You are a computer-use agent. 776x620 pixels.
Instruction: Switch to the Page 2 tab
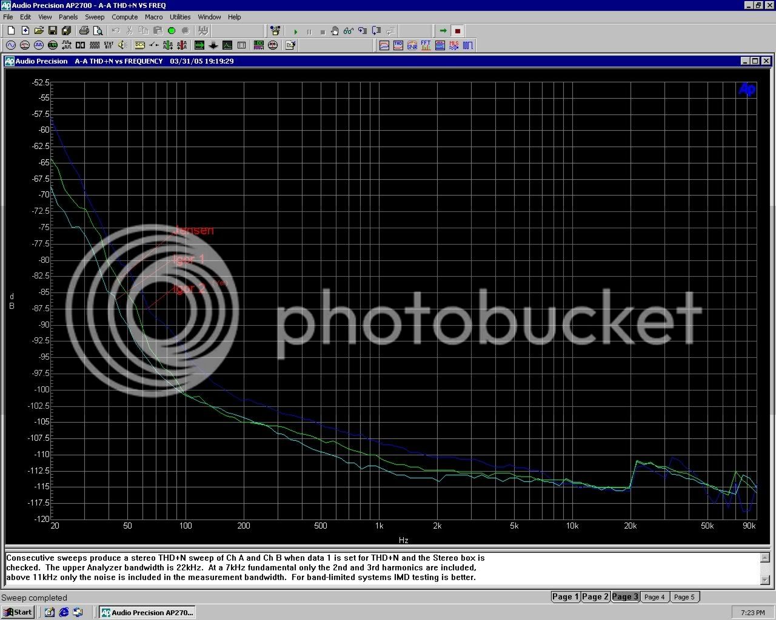tap(595, 596)
